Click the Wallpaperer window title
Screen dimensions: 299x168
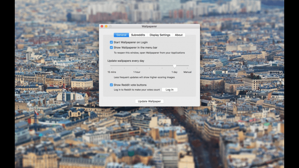(x=149, y=26)
